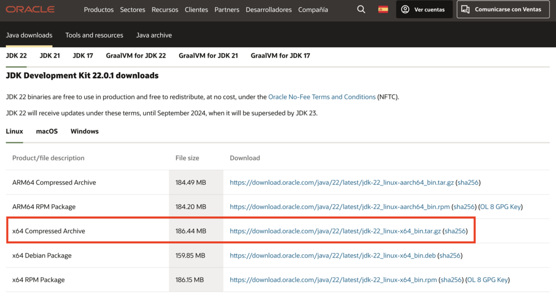Screen dimensions: 556x295
Task: Switch to Tools and resources tab
Action: [94, 35]
